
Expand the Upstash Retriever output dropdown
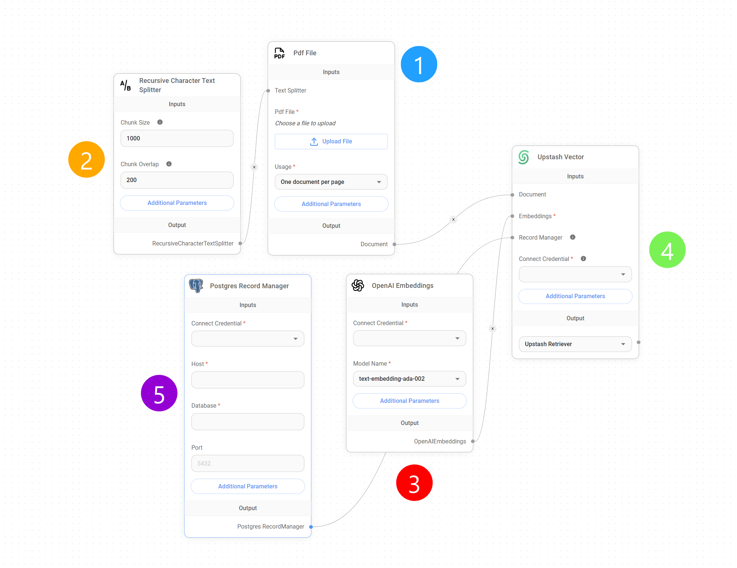575,344
